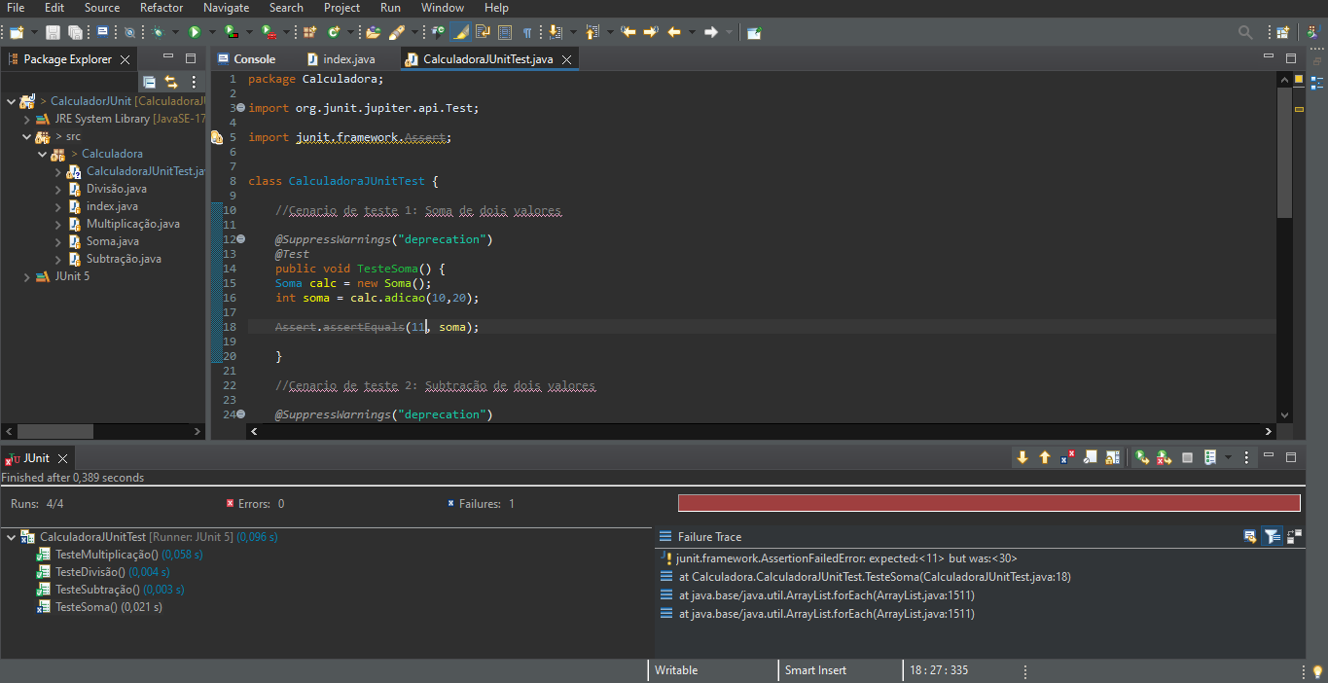1328x683 pixels.
Task: Open the Refactor menu
Action: click(162, 8)
